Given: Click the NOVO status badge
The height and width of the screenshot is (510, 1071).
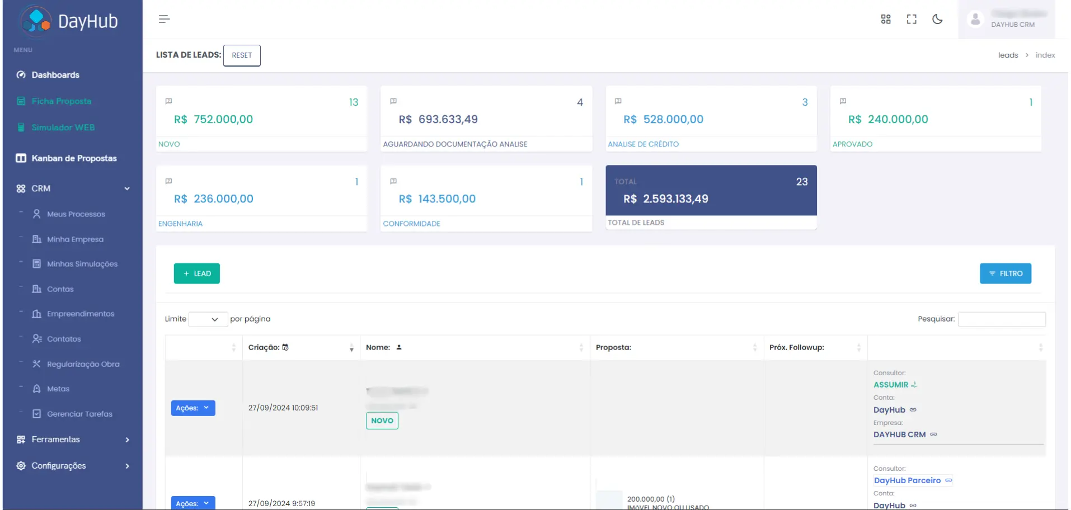Looking at the screenshot, I should pyautogui.click(x=382, y=421).
